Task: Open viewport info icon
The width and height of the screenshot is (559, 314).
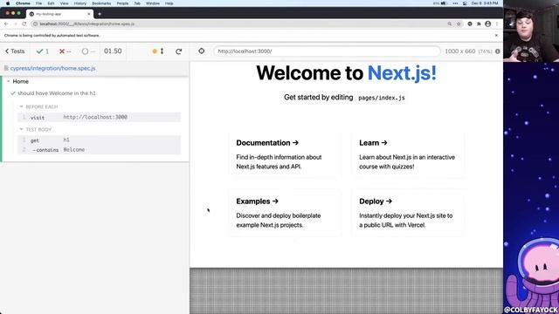Action: tap(498, 51)
